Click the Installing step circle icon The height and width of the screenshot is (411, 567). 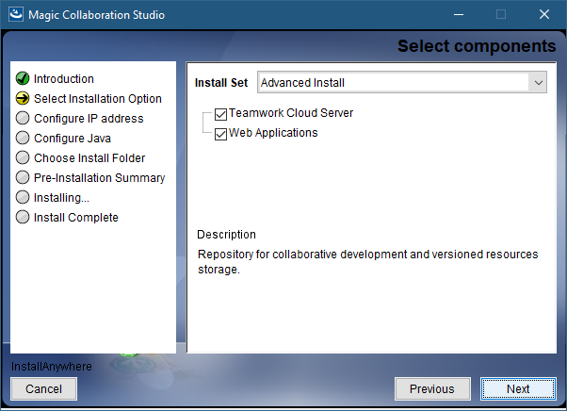point(23,198)
